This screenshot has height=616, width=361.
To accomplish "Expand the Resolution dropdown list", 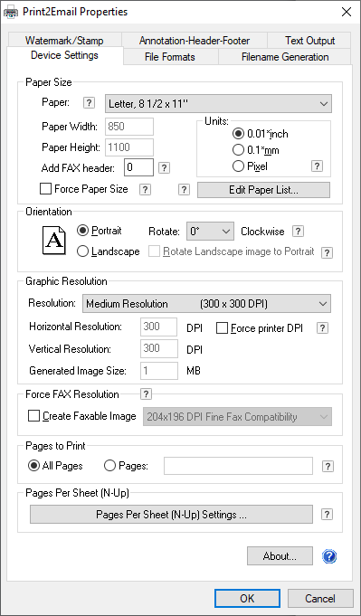I will point(206,304).
